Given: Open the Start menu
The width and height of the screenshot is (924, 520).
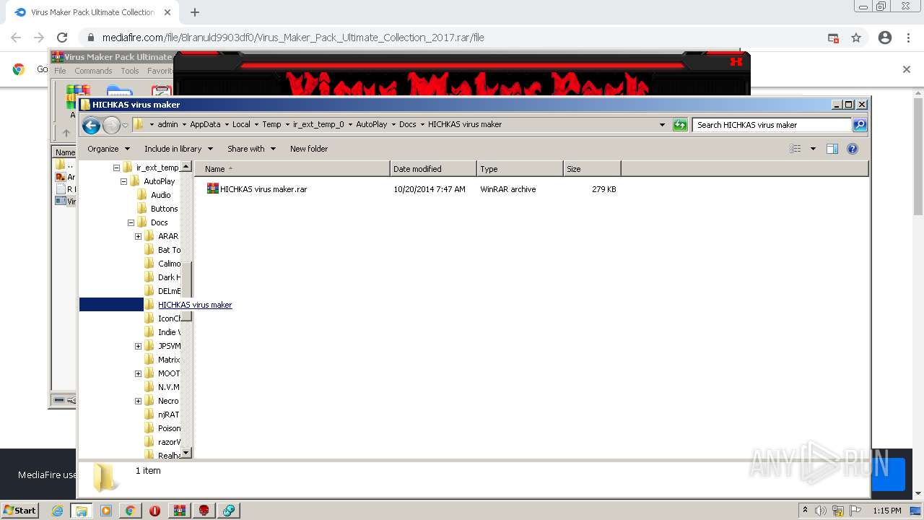Looking at the screenshot, I should tap(20, 510).
